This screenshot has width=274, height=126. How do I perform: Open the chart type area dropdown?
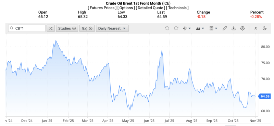[x=200, y=28]
